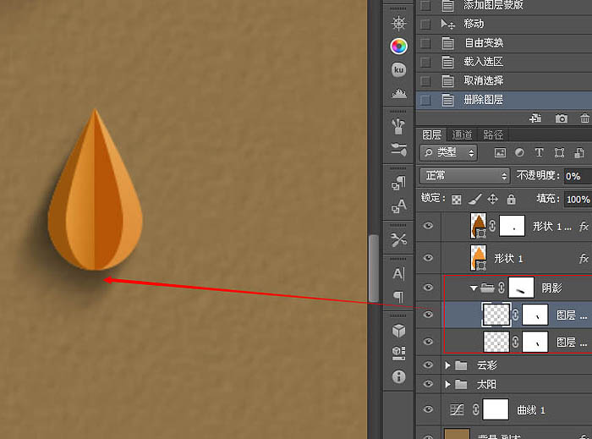Create new document from current state
Image resolution: width=592 pixels, height=439 pixels.
pyautogui.click(x=535, y=118)
